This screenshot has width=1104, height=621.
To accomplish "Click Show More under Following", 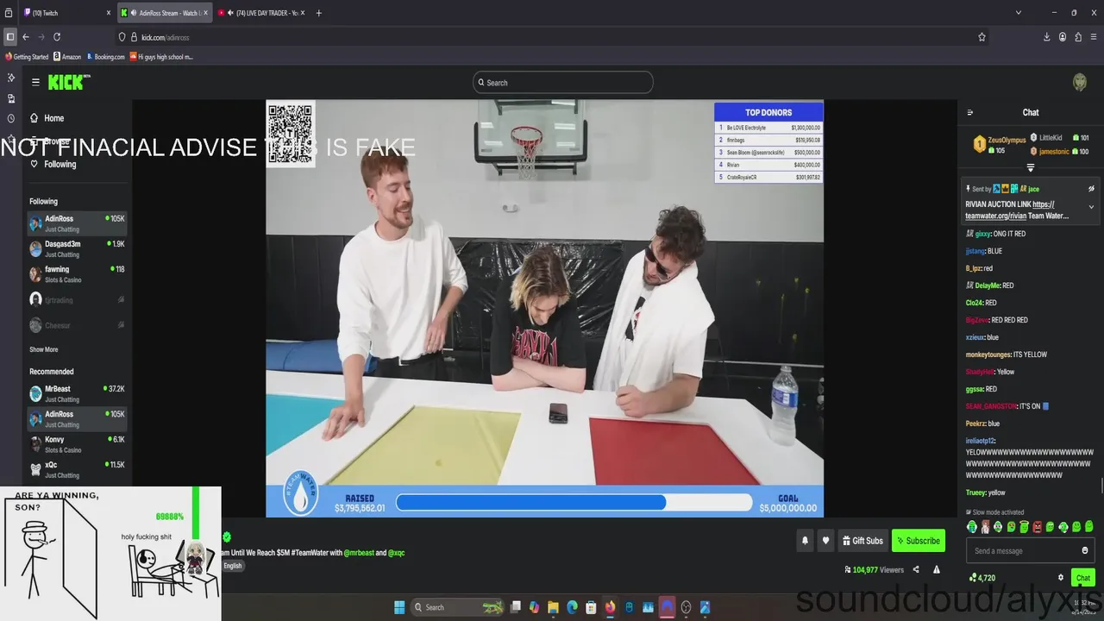I will (44, 349).
